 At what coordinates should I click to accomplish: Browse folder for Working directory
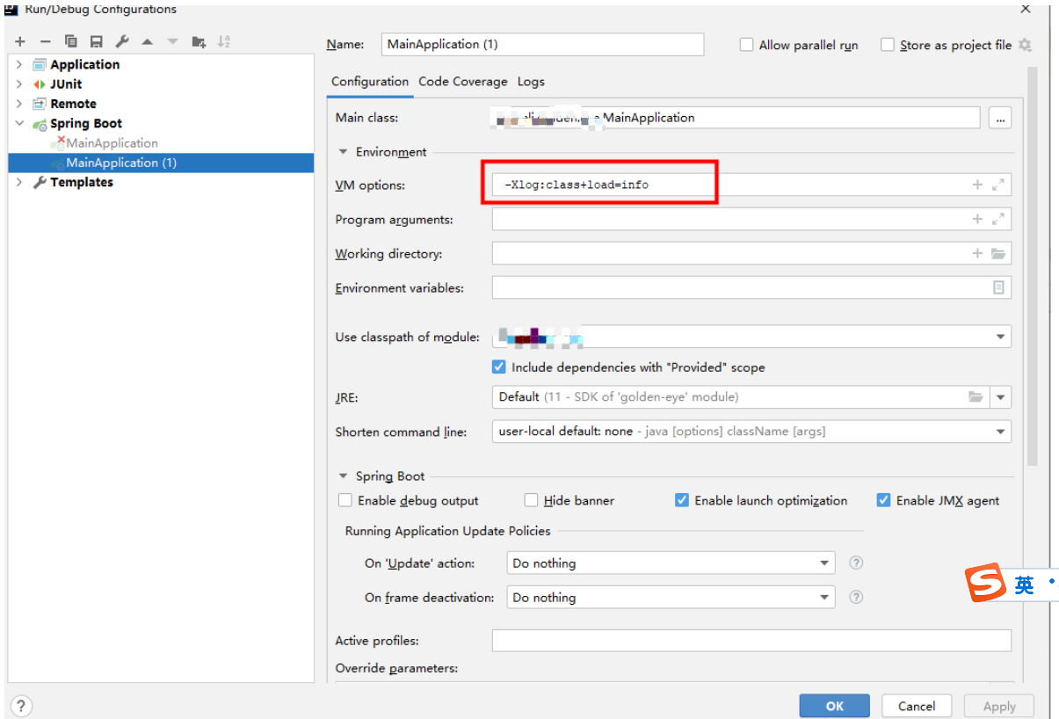[998, 253]
